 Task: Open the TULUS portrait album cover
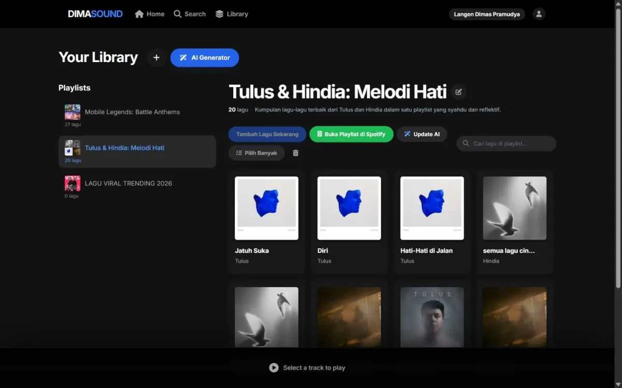(432, 317)
